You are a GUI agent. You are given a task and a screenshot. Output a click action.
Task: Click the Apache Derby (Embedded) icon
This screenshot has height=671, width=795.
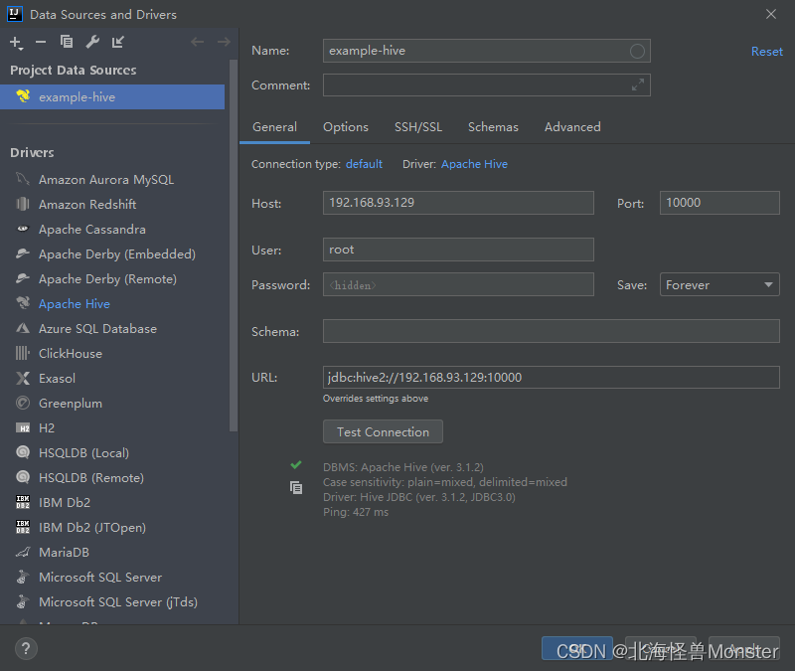[23, 253]
